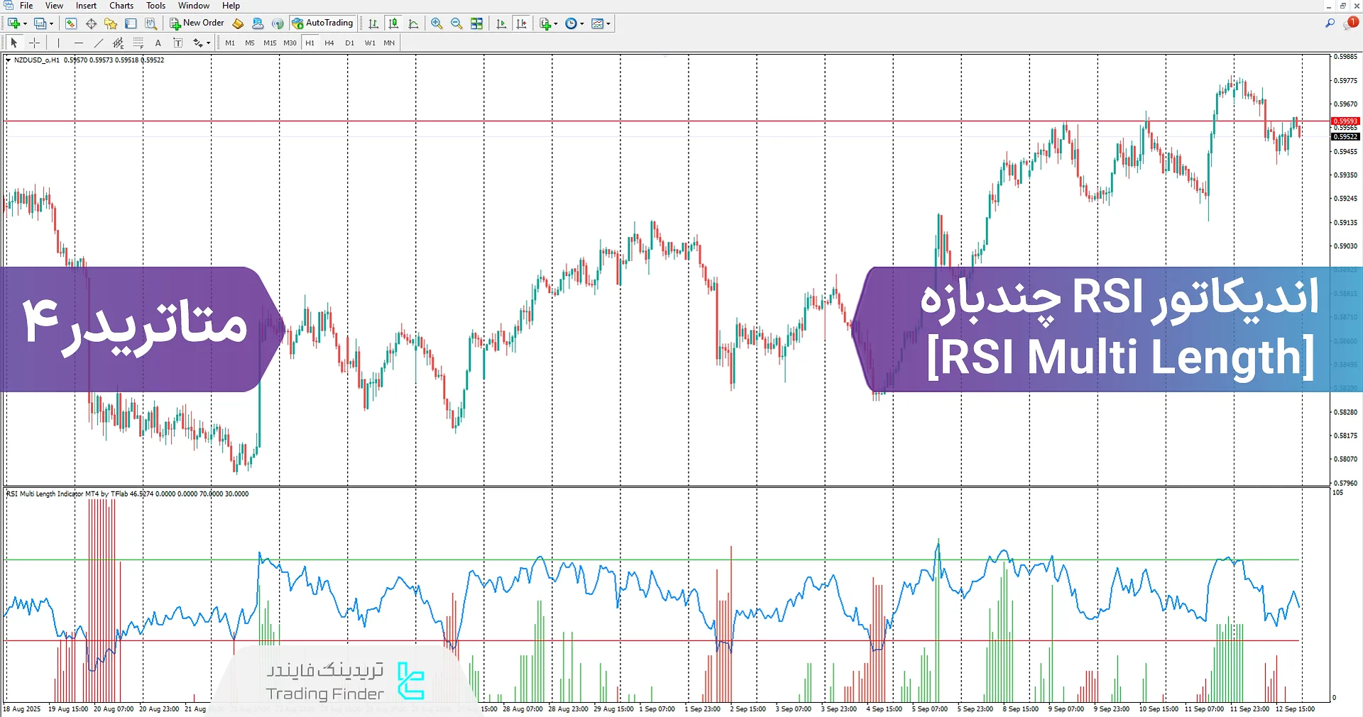Draw a horizontal line on the chart
Viewport: 1363px width, 717px height.
(78, 43)
